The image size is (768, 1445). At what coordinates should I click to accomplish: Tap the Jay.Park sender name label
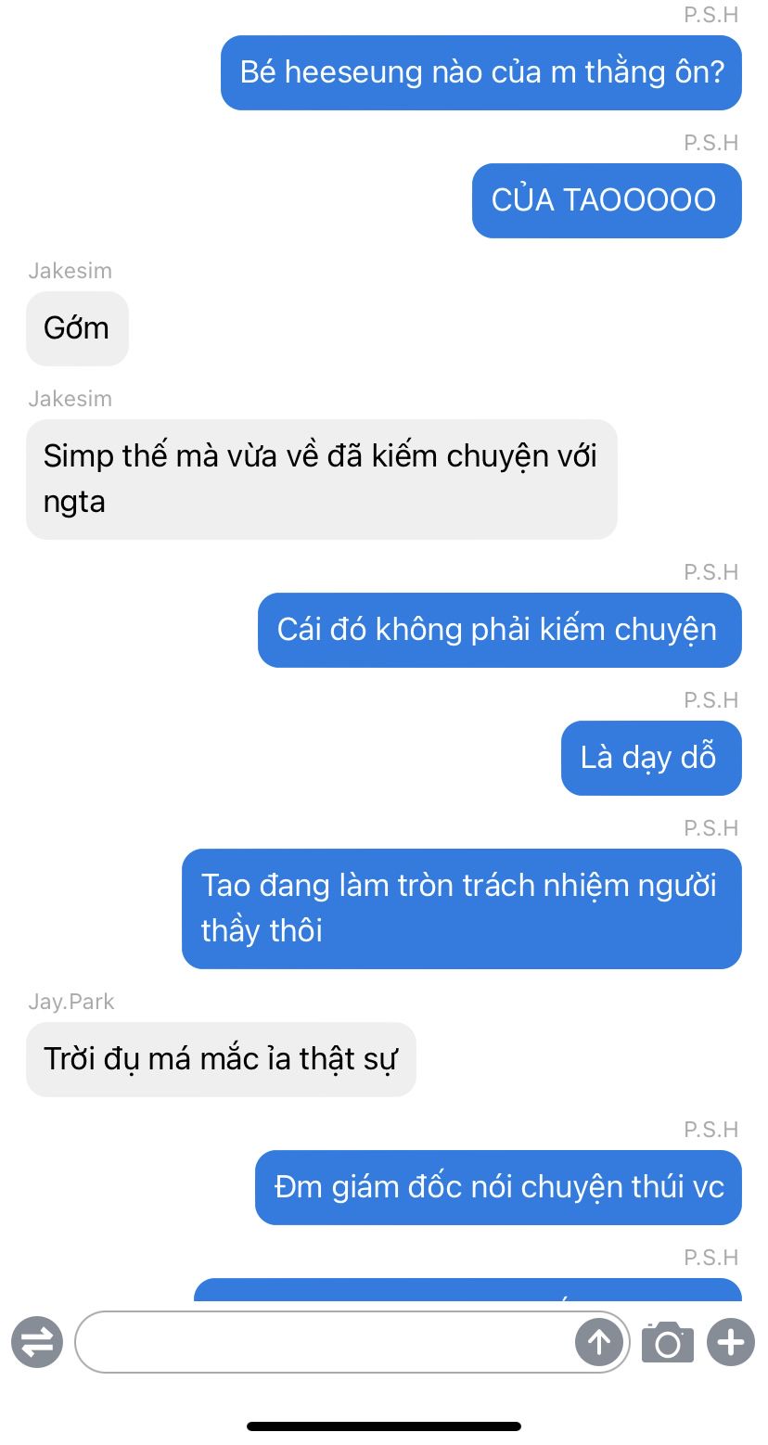[71, 1002]
